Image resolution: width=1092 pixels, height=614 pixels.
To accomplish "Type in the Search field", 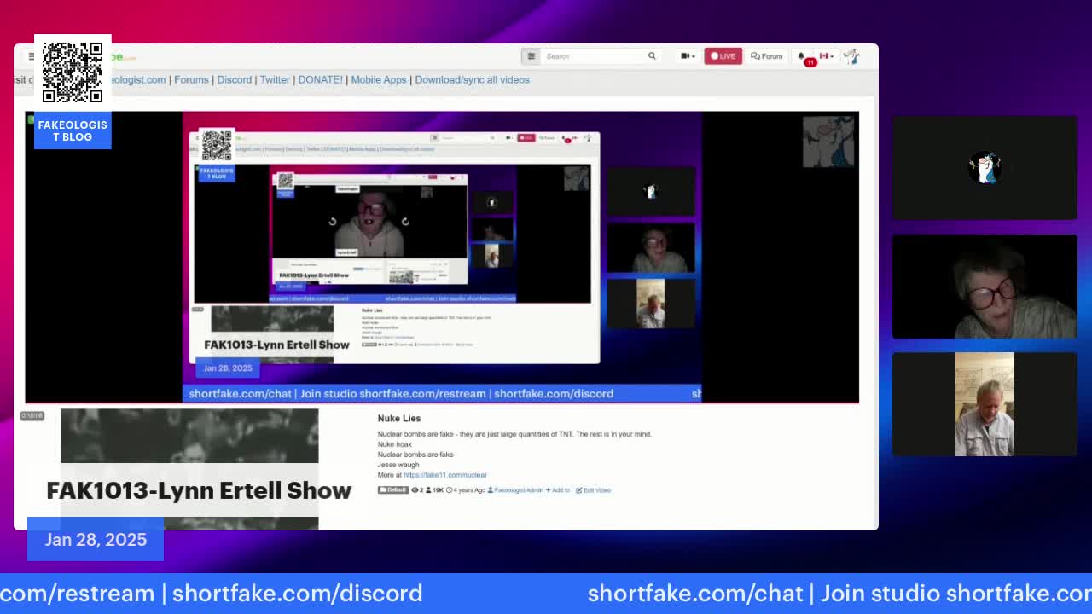I will tap(593, 56).
